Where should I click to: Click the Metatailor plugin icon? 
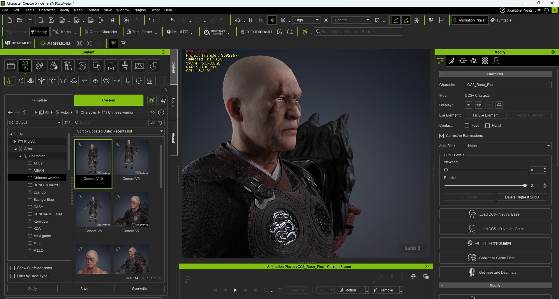click(18, 43)
